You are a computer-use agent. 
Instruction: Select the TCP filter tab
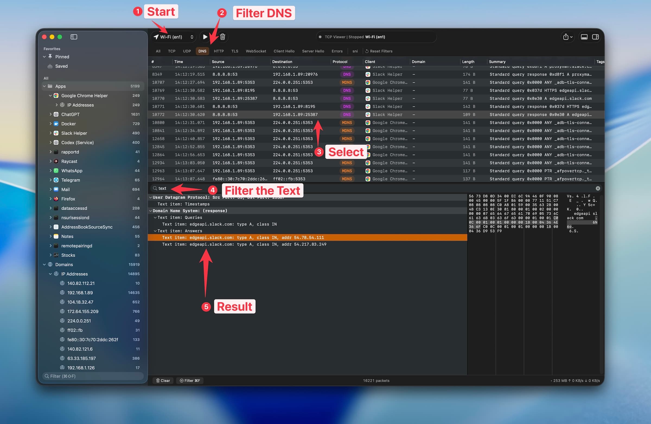point(171,51)
